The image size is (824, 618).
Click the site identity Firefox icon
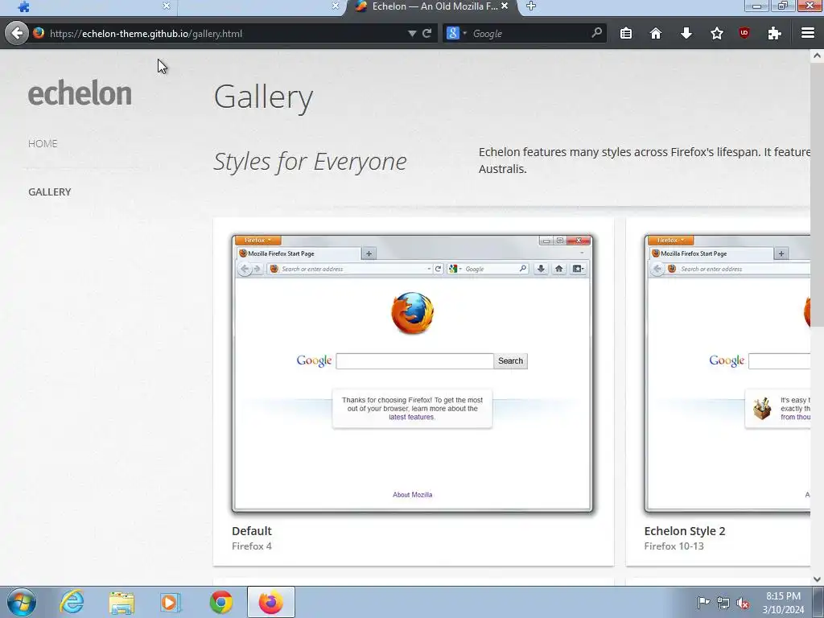tap(39, 33)
